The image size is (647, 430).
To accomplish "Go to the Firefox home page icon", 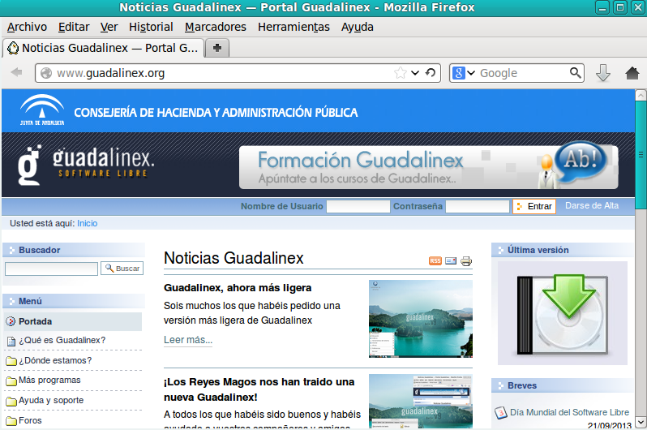I will pyautogui.click(x=632, y=73).
